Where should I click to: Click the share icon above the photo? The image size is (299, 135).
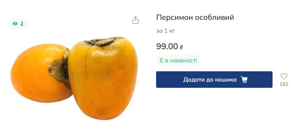(135, 20)
